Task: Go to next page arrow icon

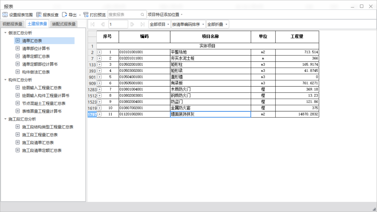Action: click(132, 24)
